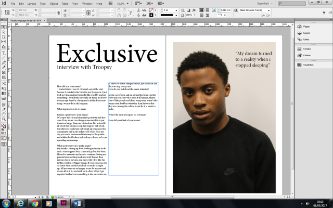Open the Window menu
The height and width of the screenshot is (208, 333).
pyautogui.click(x=87, y=4)
